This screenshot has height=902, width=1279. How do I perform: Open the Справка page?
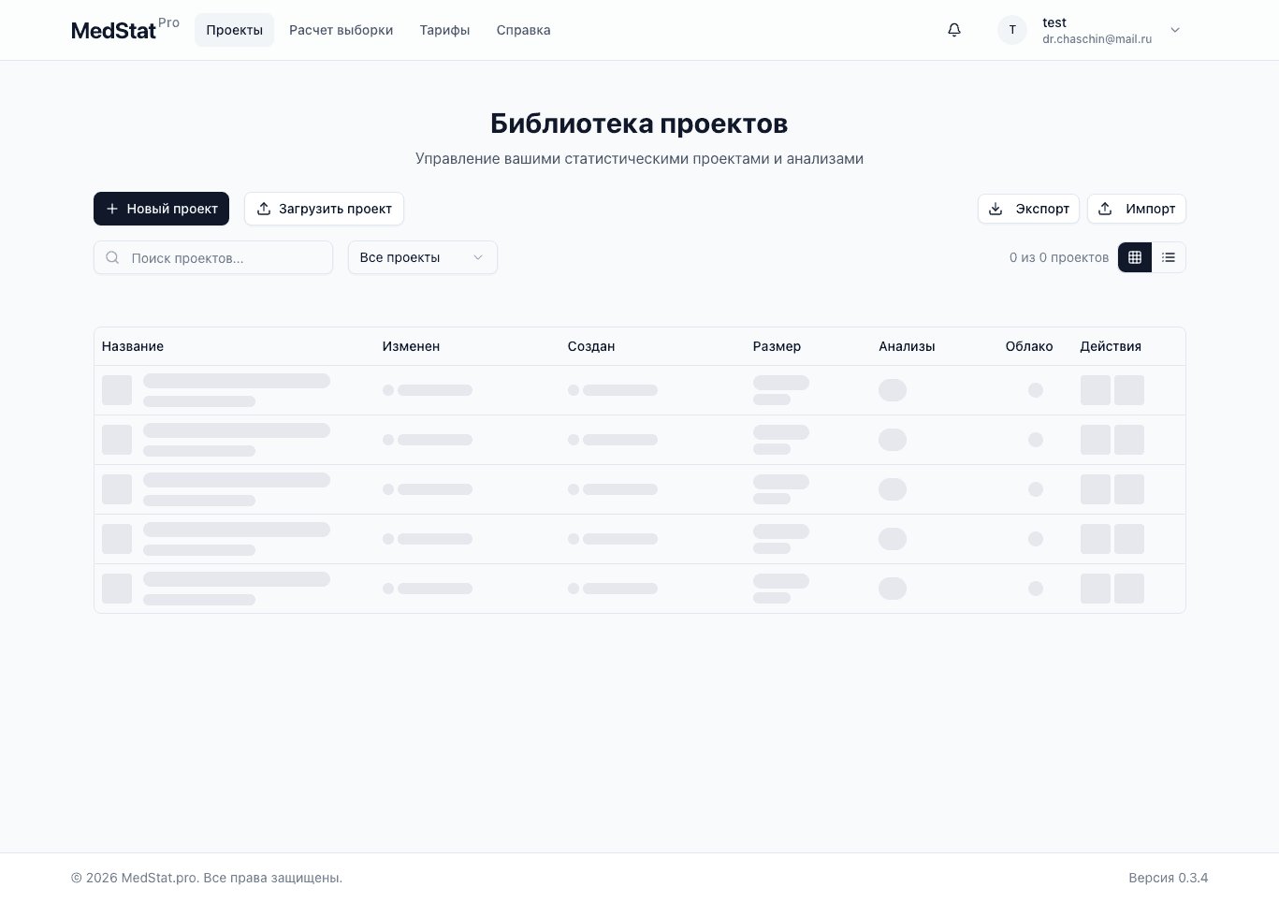[524, 30]
